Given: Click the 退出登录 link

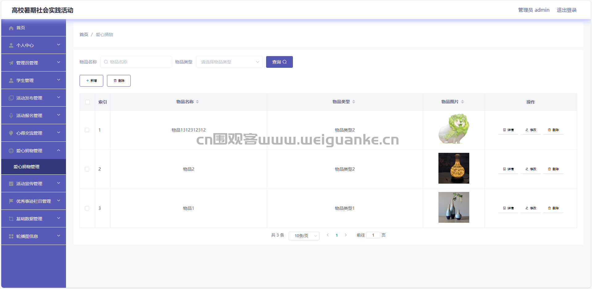Looking at the screenshot, I should pos(566,10).
